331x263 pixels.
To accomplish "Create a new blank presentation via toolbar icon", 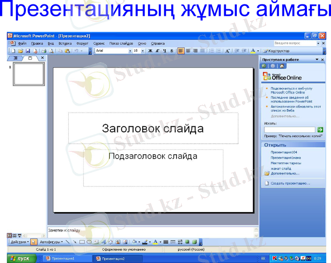I will click(x=14, y=51).
